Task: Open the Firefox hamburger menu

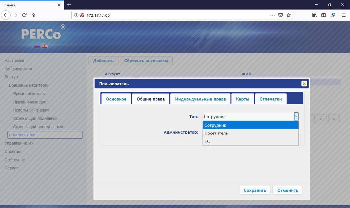Action: (x=344, y=15)
